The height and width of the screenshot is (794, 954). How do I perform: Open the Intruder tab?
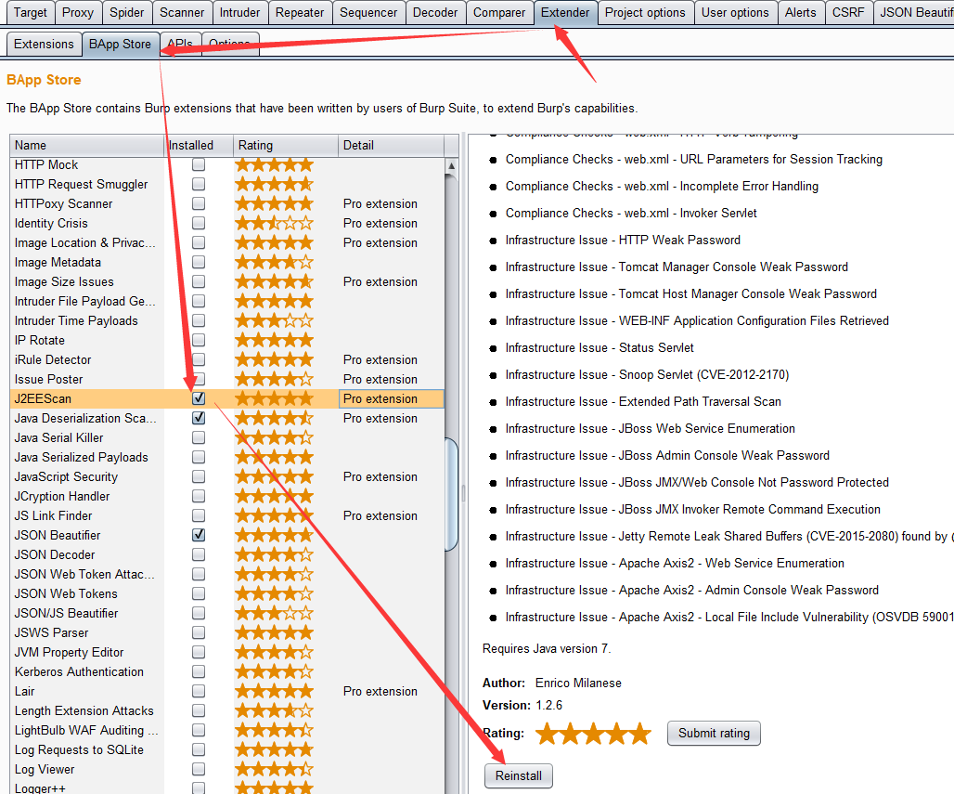click(239, 12)
